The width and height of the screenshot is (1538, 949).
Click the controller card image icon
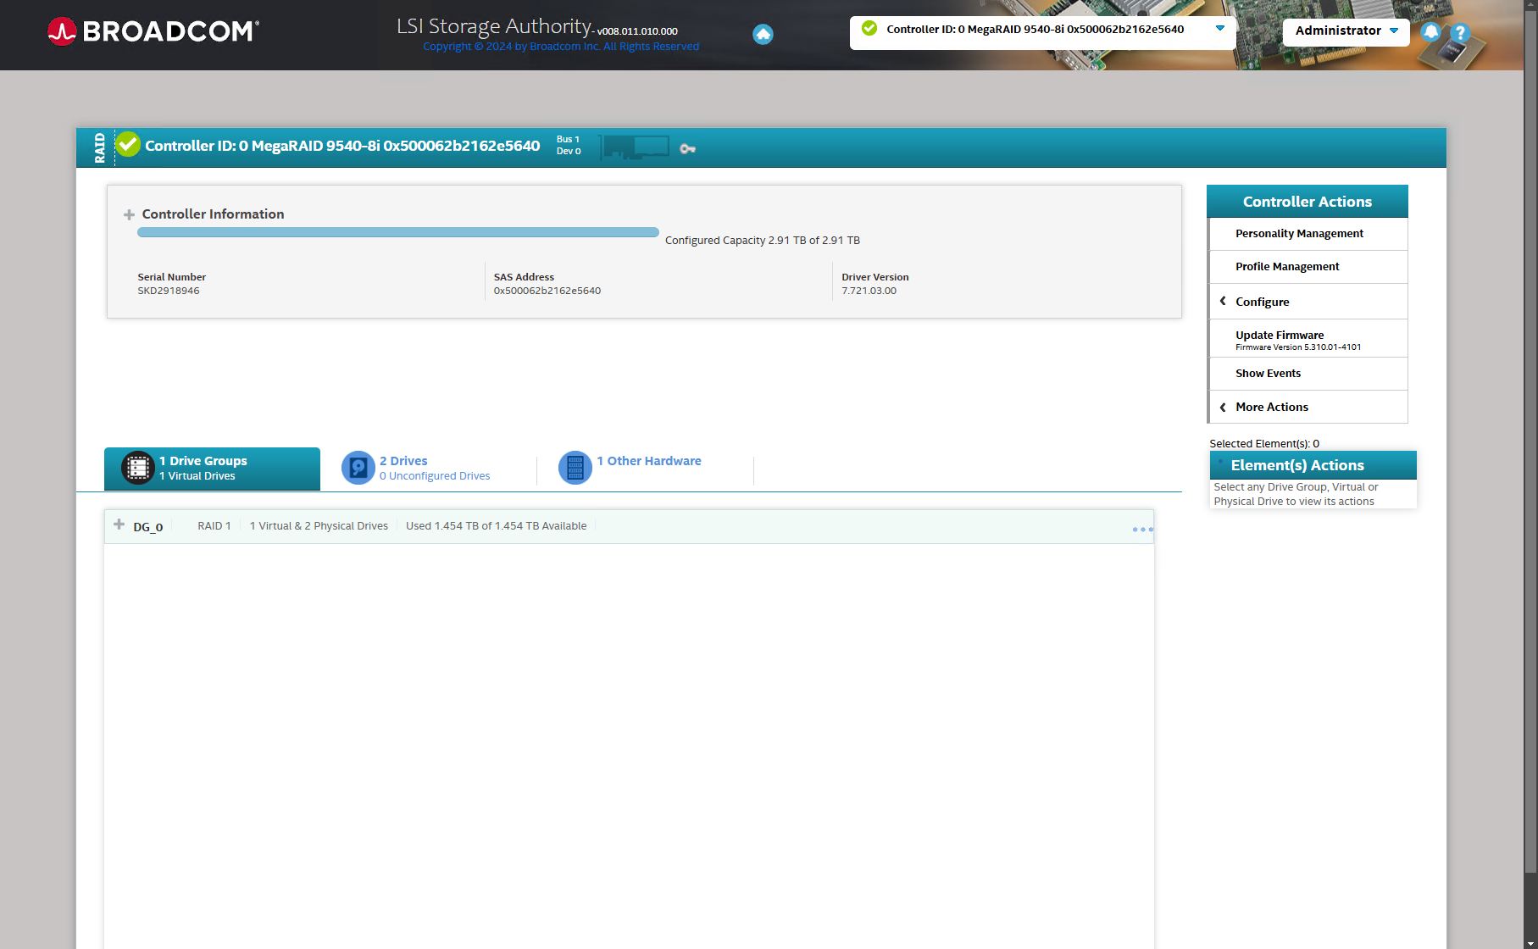[635, 147]
